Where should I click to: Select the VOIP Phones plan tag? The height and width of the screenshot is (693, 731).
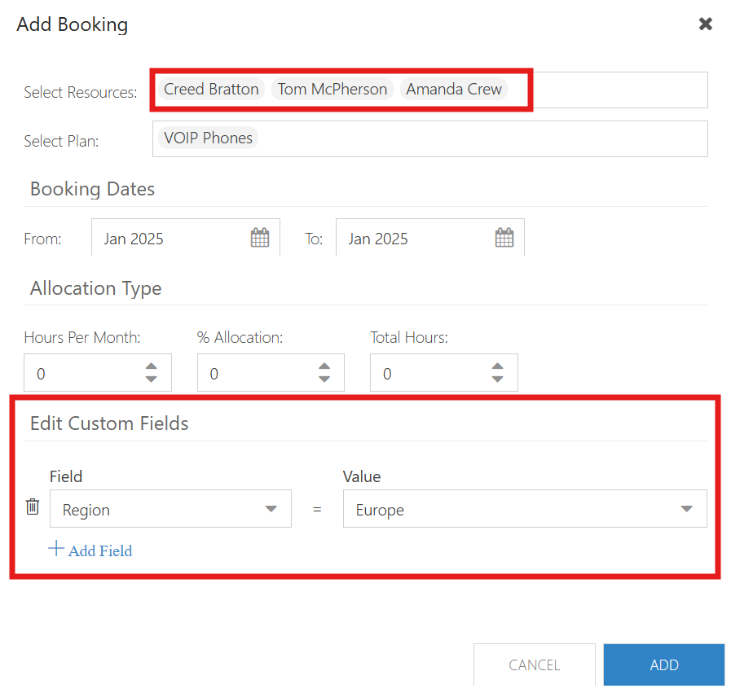pos(208,138)
